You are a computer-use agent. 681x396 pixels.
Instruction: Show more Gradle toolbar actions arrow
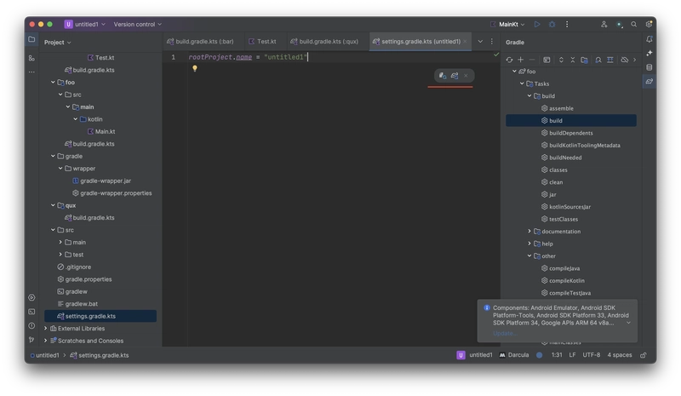tap(634, 60)
